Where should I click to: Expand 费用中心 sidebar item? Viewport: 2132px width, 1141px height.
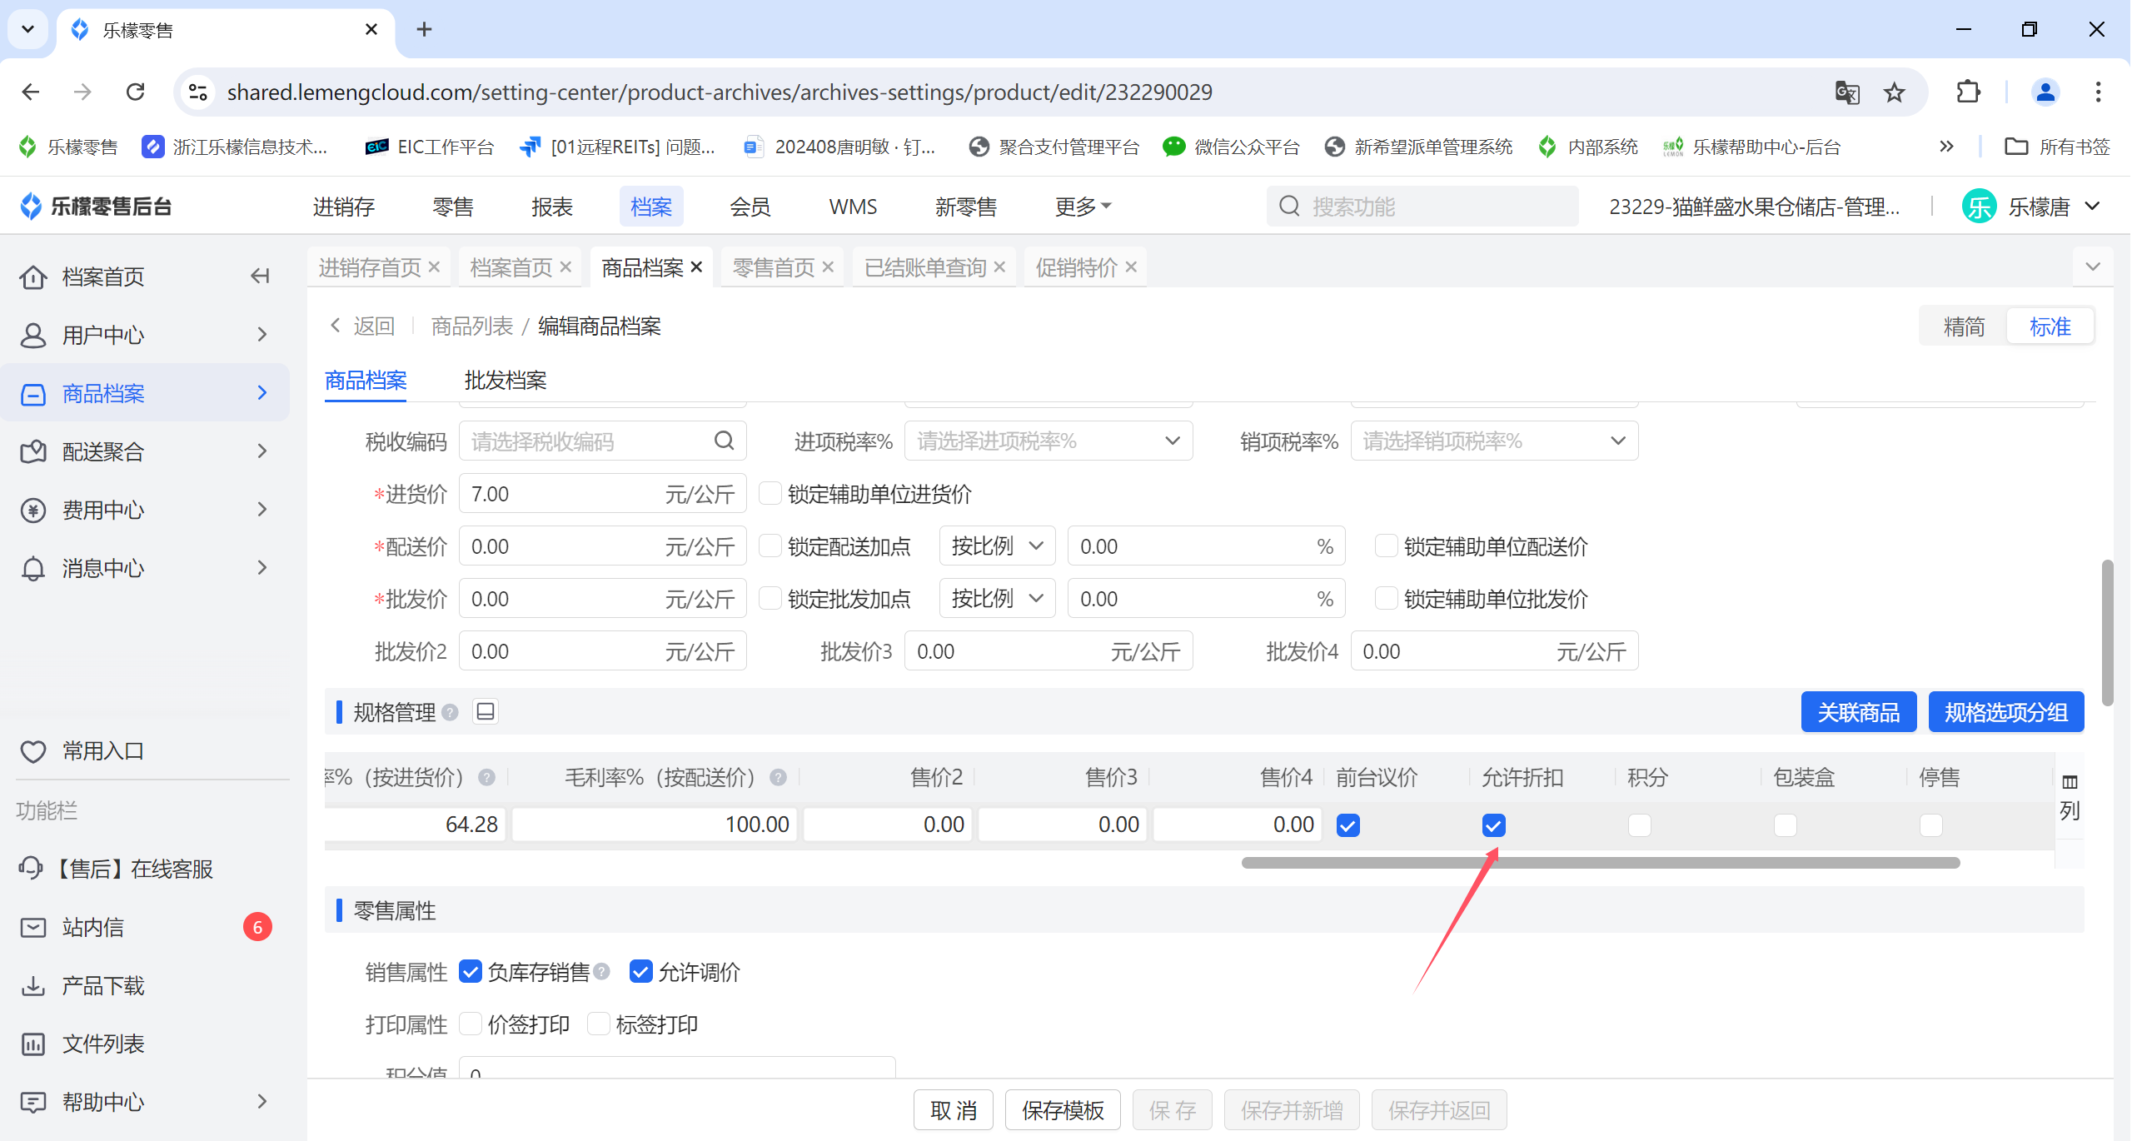(145, 510)
